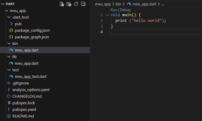Screen dimensions: 202x121
Task: Click the lines icon beside pubspec.lock
Action: [9, 103]
